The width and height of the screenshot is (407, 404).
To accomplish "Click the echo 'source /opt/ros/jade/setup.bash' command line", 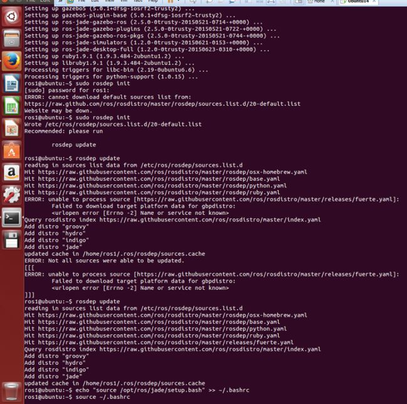I will pyautogui.click(x=137, y=390).
